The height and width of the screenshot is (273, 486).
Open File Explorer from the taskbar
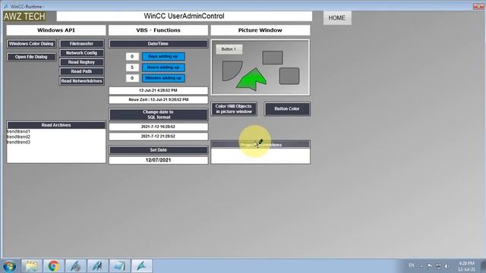coord(32,266)
